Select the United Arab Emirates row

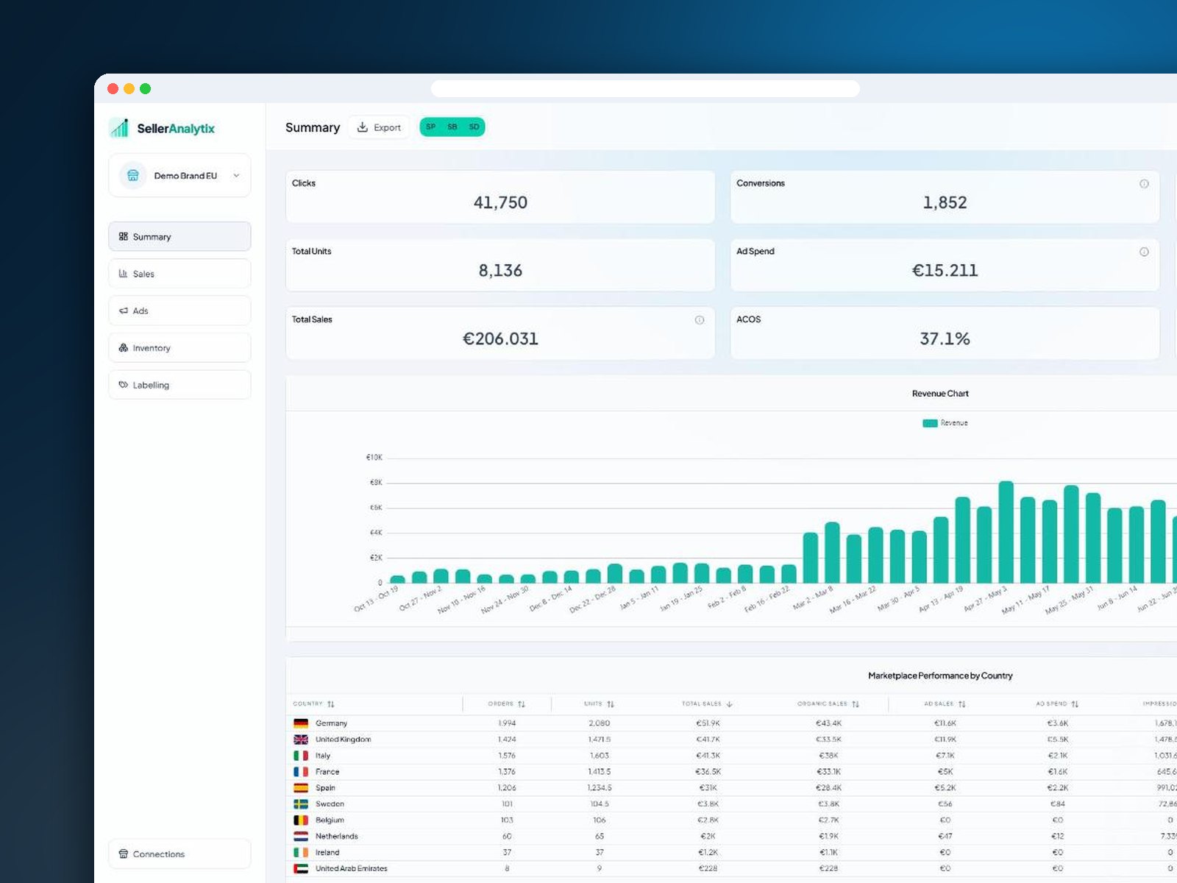click(731, 869)
